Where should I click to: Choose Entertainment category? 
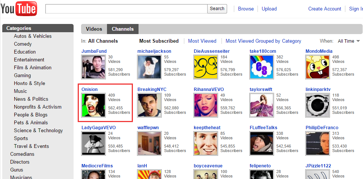tap(29, 60)
